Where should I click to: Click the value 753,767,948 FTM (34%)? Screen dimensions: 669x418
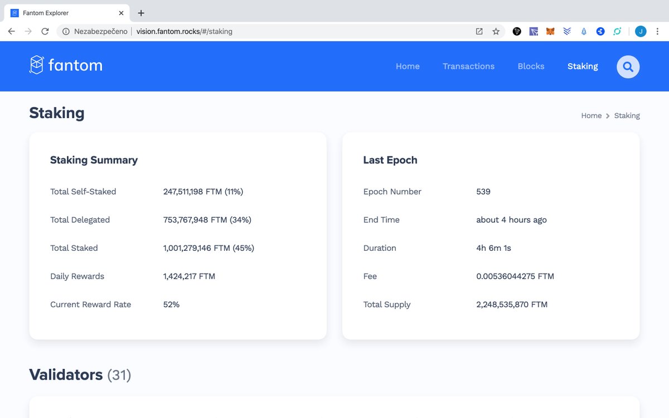pyautogui.click(x=207, y=220)
